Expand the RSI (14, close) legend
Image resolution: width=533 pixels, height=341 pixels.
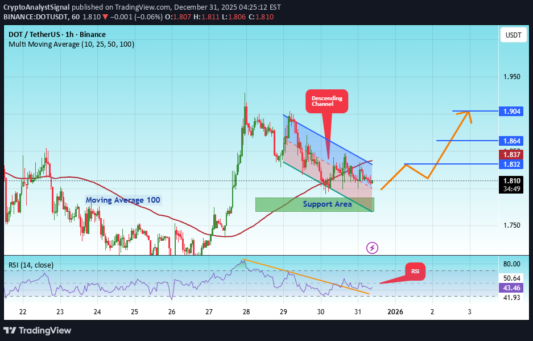pyautogui.click(x=31, y=265)
